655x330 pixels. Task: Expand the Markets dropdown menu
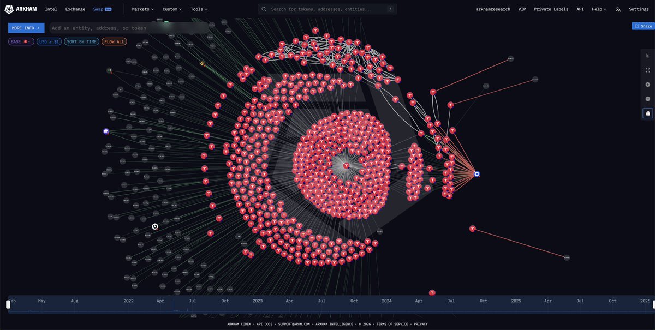(143, 9)
